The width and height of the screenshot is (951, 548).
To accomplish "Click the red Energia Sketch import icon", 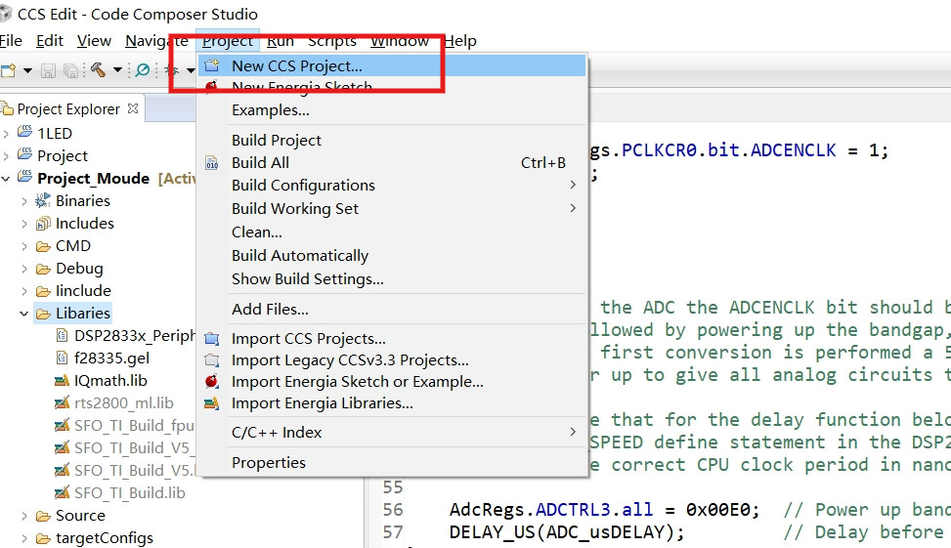I will tap(212, 381).
